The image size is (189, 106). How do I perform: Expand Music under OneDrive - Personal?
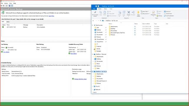pos(93,64)
